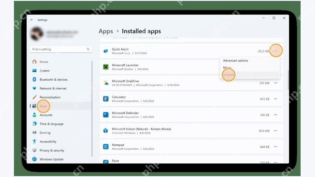This screenshot has width=315, height=177.
Task: Maximize the Settings window
Action: coord(274,18)
